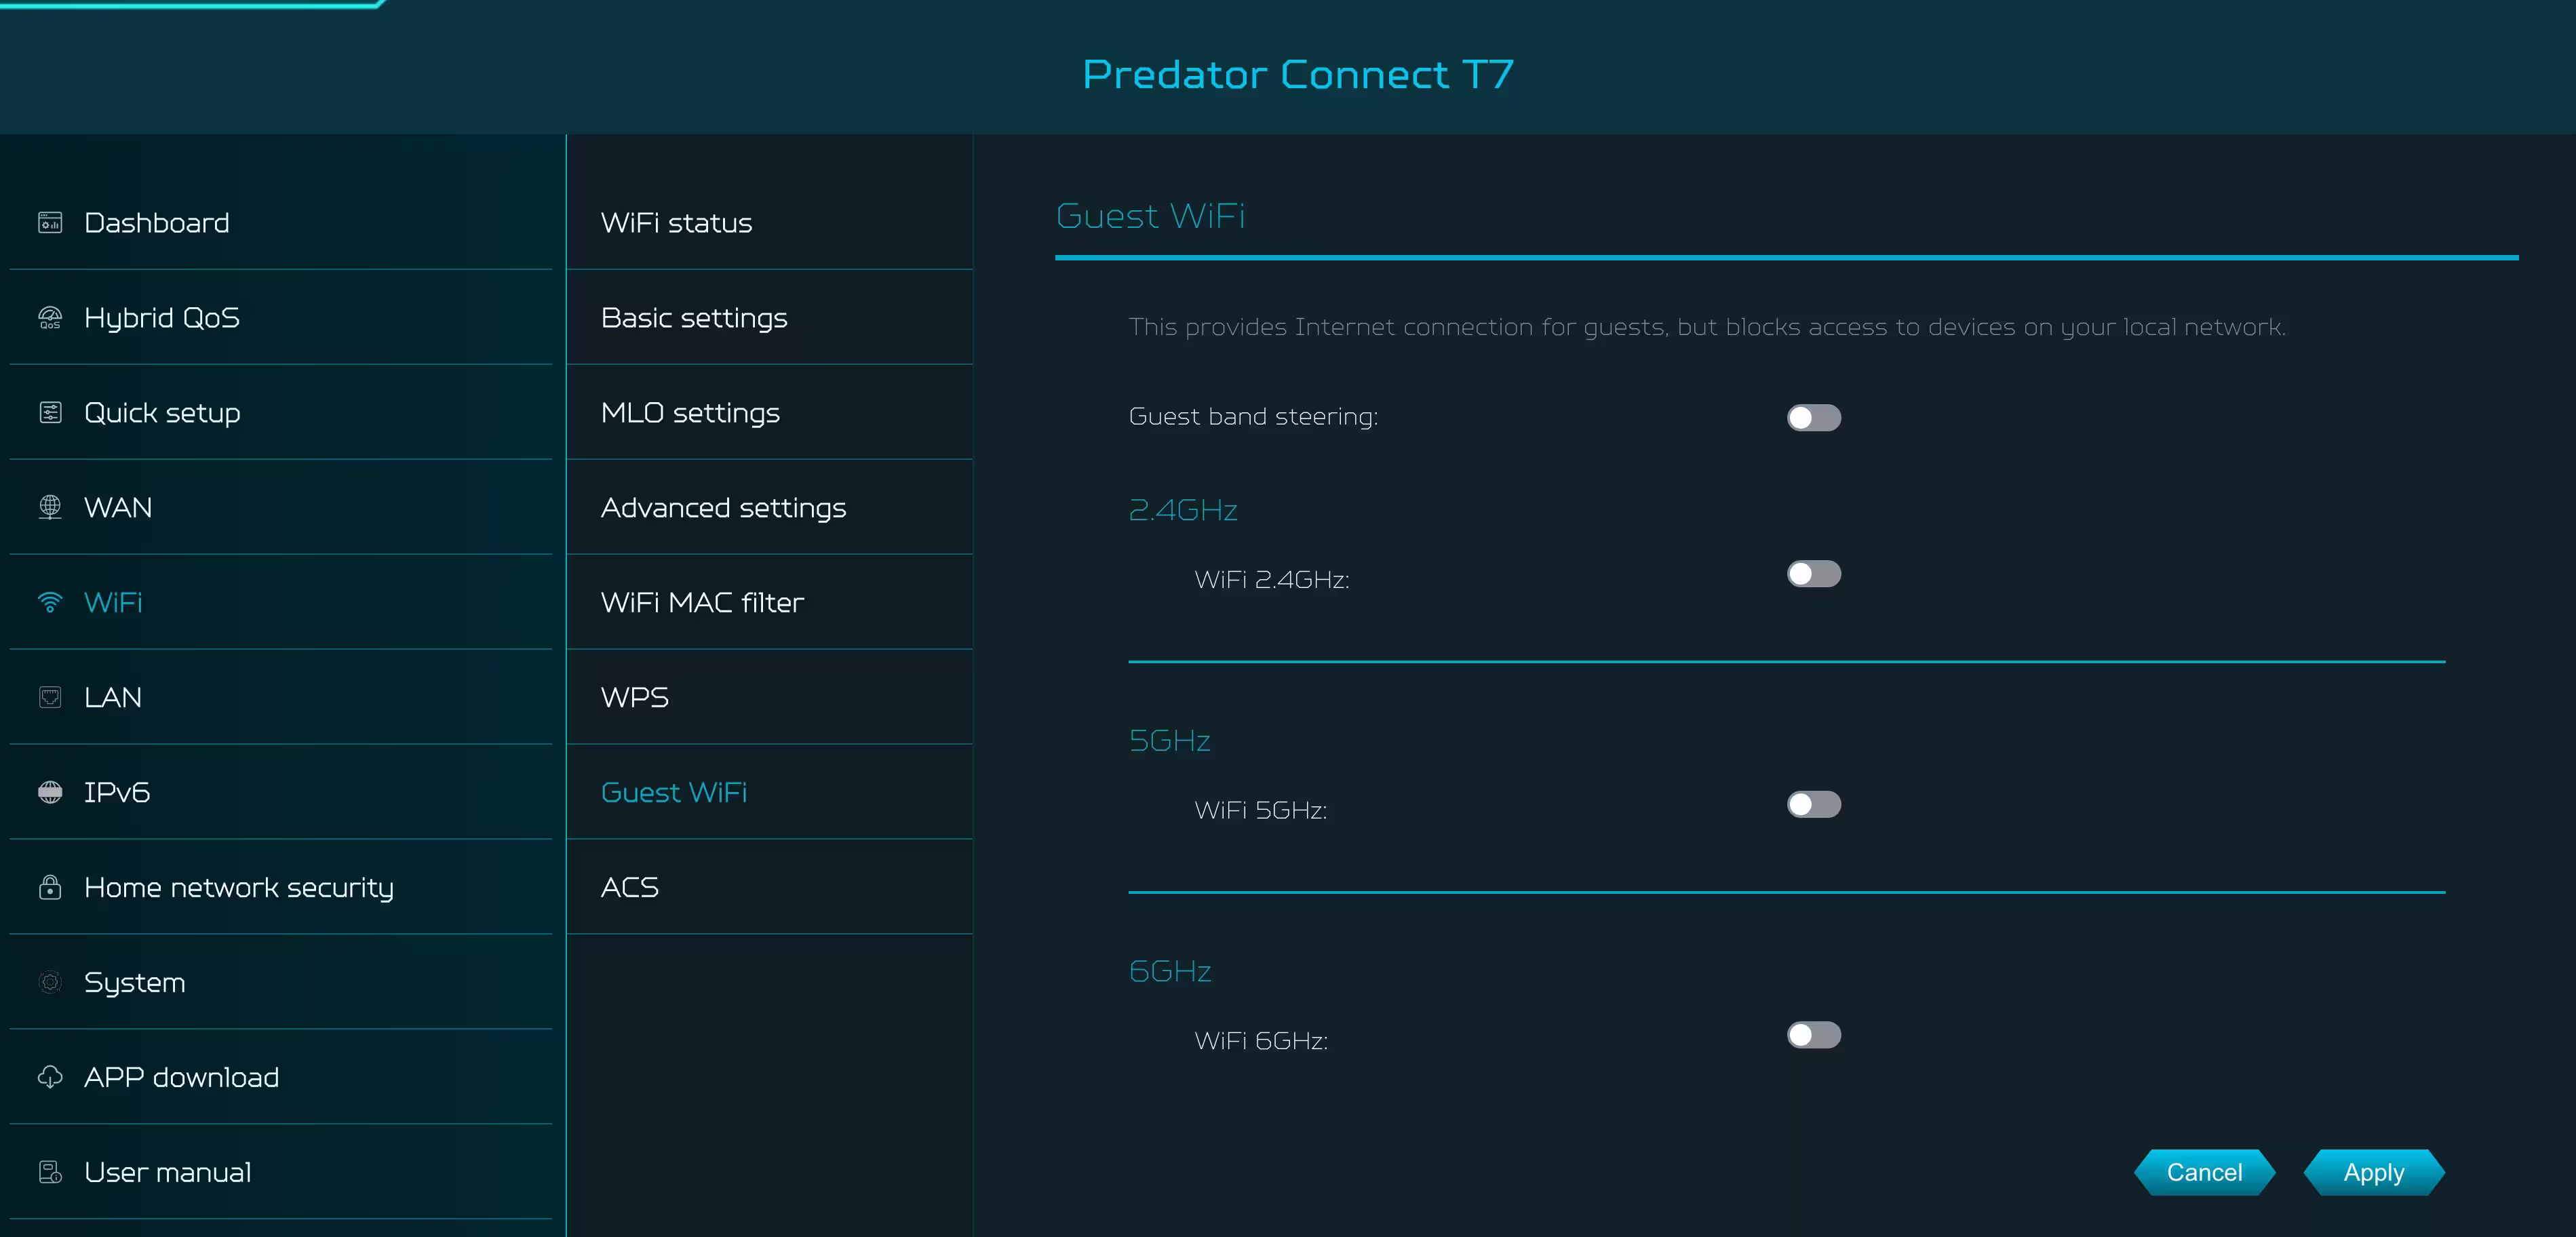This screenshot has height=1237, width=2576.
Task: Turn on the WiFi 2.4GHz guest toggle
Action: [x=1814, y=574]
